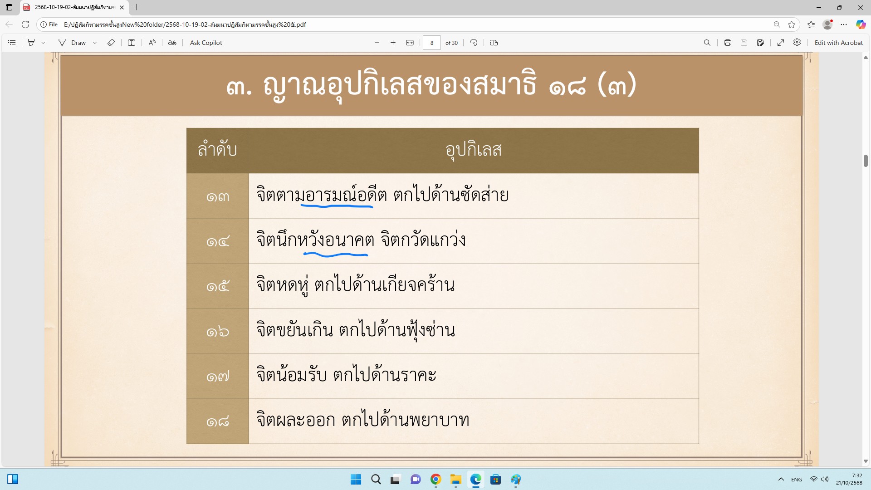This screenshot has width=871, height=490.
Task: Enter full screen mode
Action: point(781,43)
